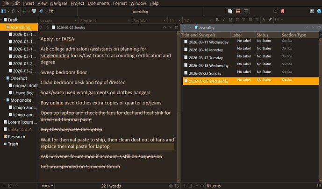Click the paperclip Insert attachment icon
322x189 pixels.
[x=41, y=11]
